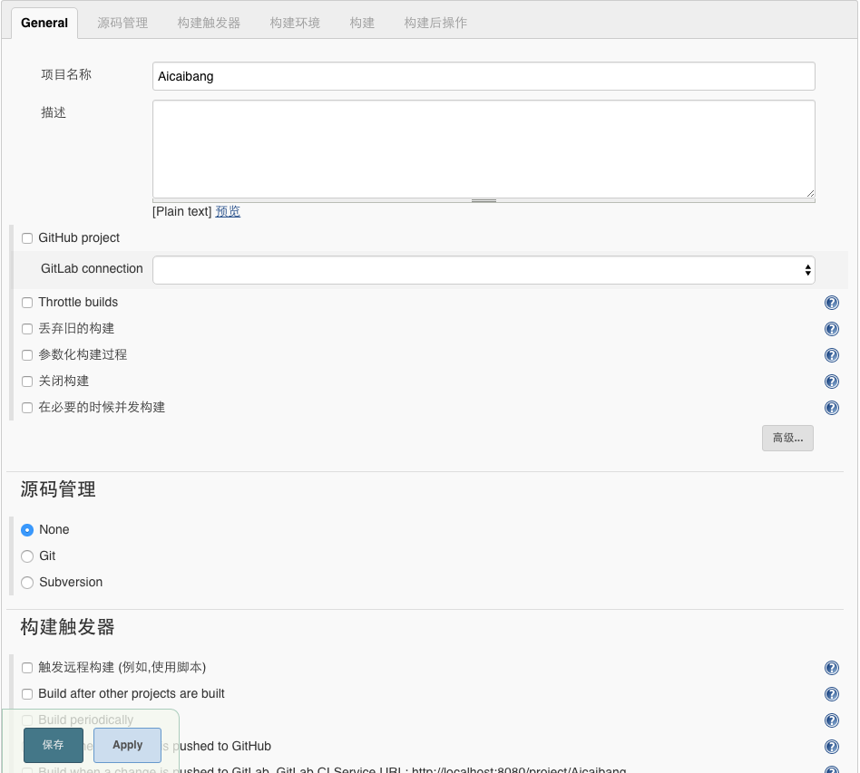Click inside the 描述 description textarea

(484, 149)
